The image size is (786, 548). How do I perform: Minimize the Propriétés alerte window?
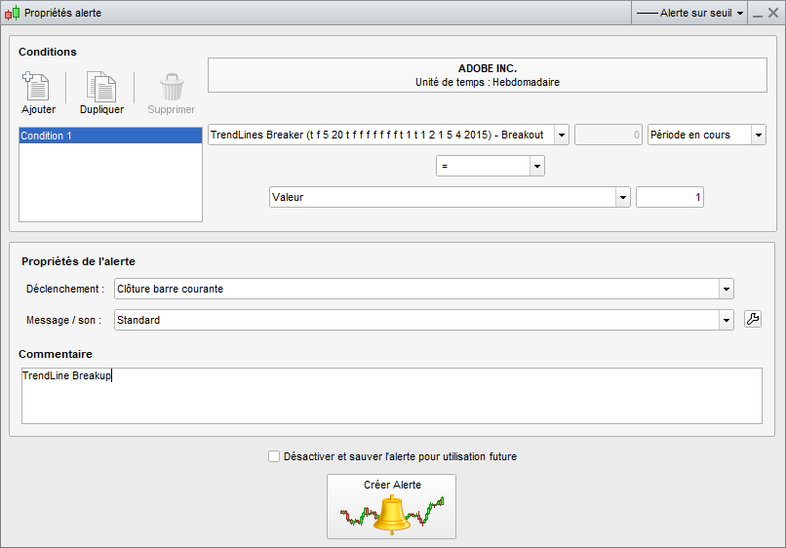point(758,14)
